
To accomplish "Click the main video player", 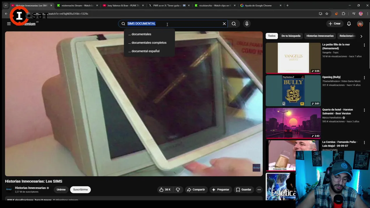I will pos(134,104).
